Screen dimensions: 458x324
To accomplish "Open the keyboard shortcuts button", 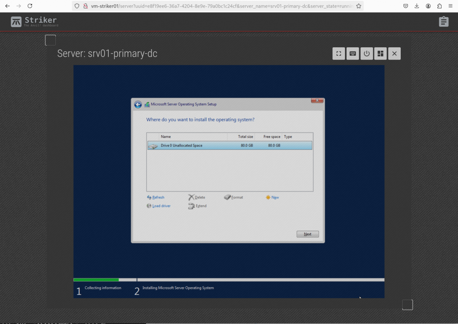I will [x=353, y=53].
